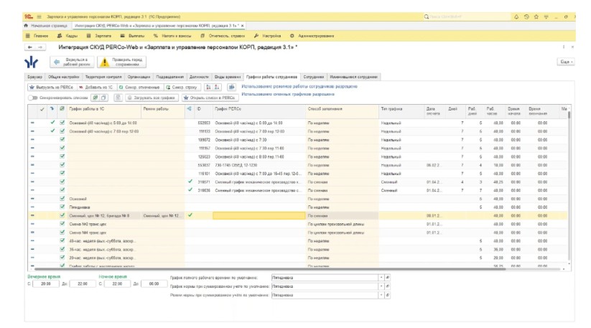
Task: Click the back navigation arrow
Action: coord(31,47)
